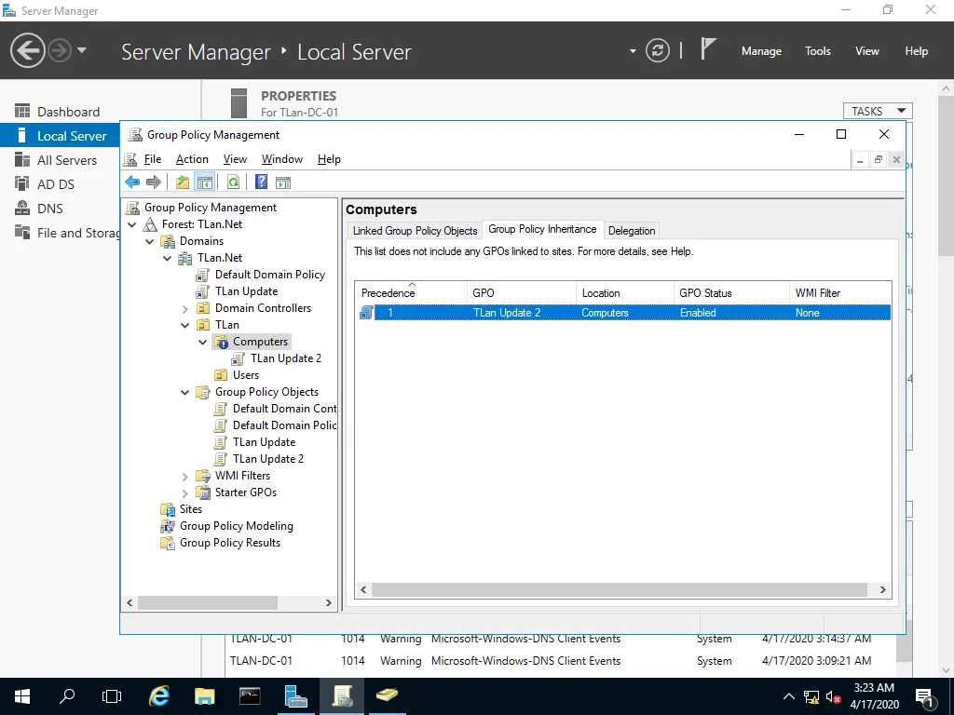This screenshot has height=715, width=954.
Task: Open the TASKS dropdown in Server Manager
Action: [878, 111]
